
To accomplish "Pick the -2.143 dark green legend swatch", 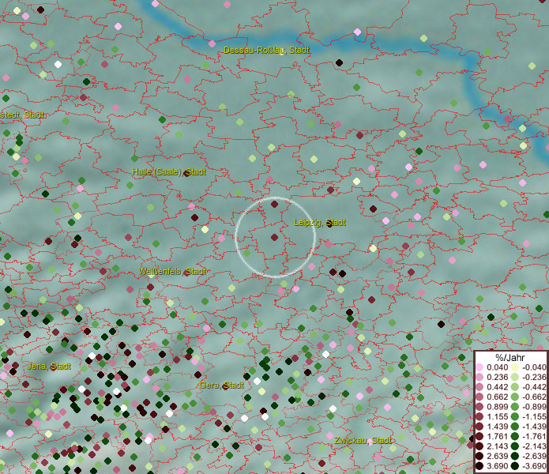I will point(515,446).
